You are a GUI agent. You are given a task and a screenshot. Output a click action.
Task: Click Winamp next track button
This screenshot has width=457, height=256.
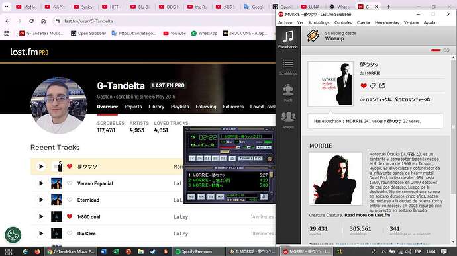[223, 159]
